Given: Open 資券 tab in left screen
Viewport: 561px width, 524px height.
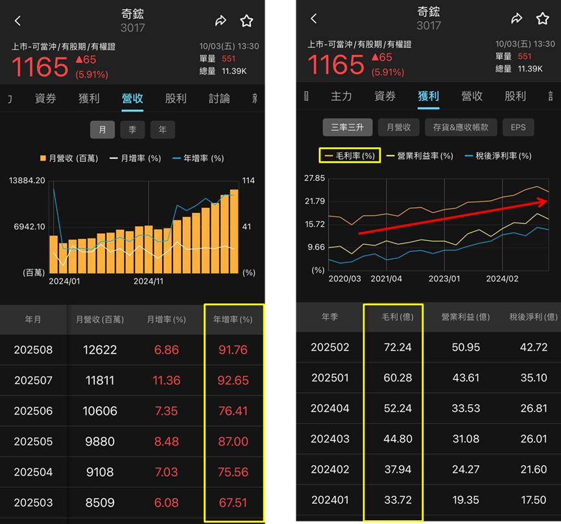Looking at the screenshot, I should click(x=45, y=98).
